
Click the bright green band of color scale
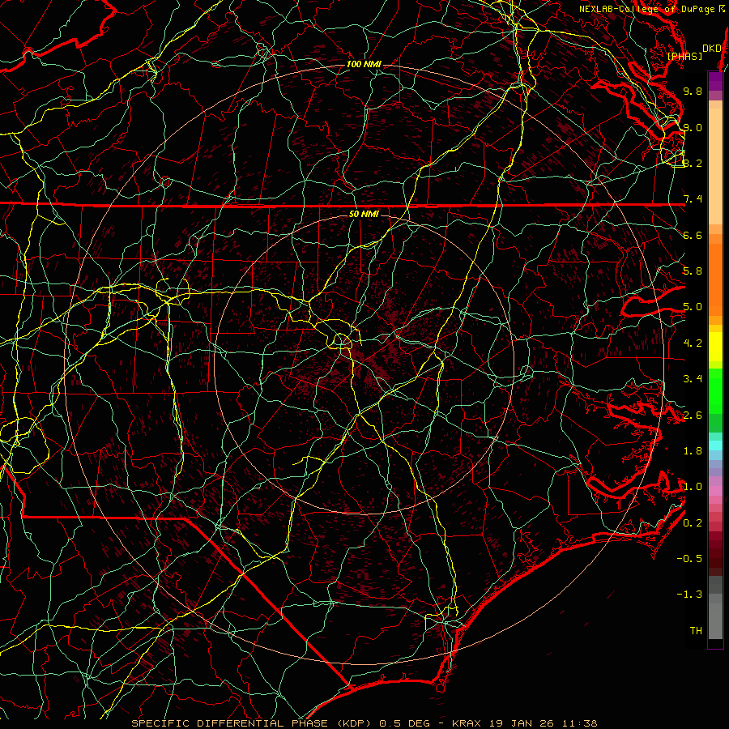click(x=715, y=391)
